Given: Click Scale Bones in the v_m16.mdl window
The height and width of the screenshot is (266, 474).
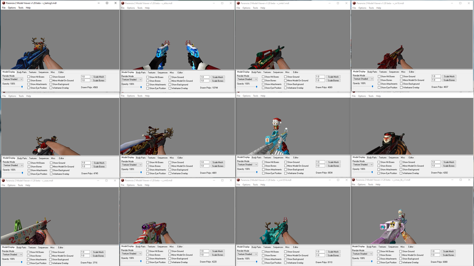Looking at the screenshot, I should pyautogui.click(x=449, y=80).
